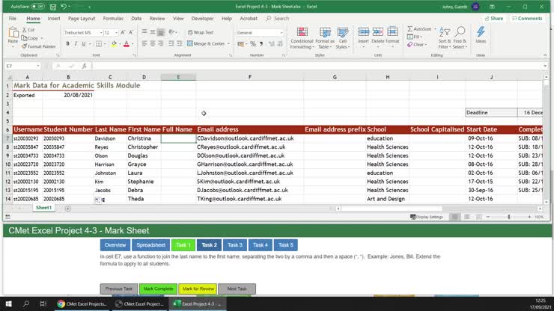This screenshot has height=311, width=554.
Task: Click the Undo arrow in title bar
Action: tap(64, 7)
